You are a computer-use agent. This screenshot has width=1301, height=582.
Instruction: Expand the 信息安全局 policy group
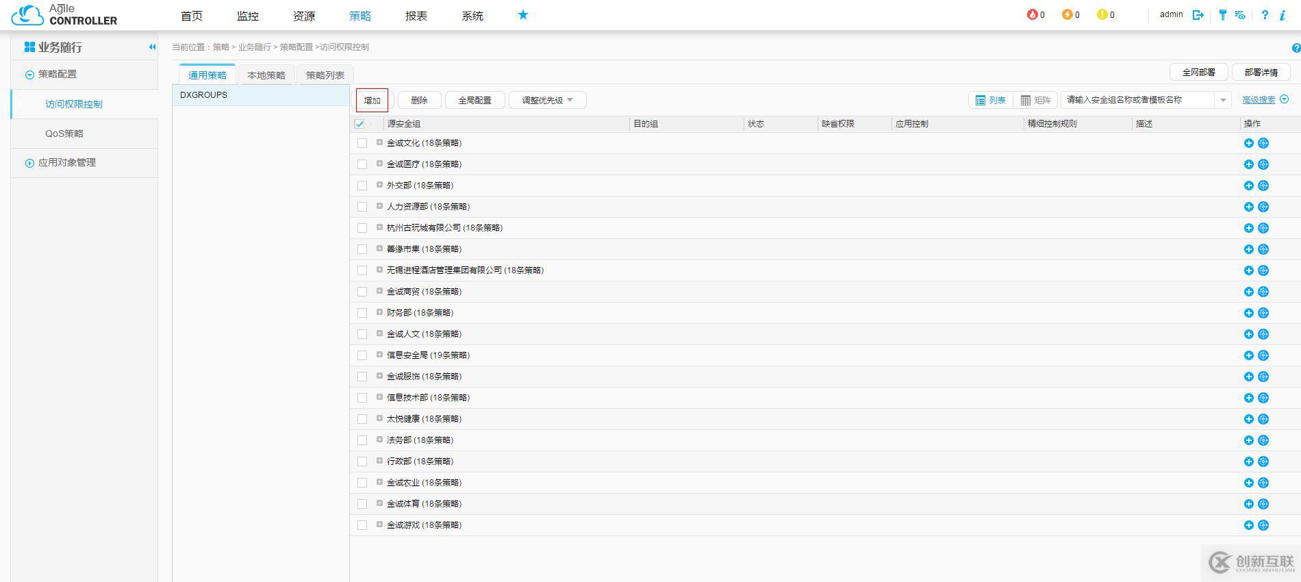pyautogui.click(x=379, y=355)
